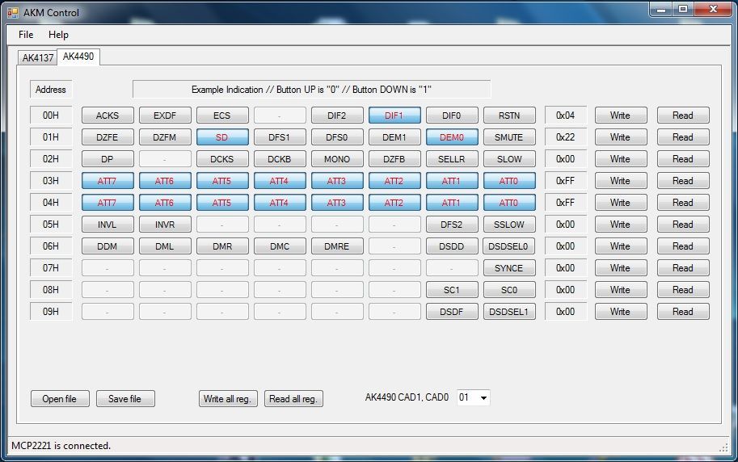Write register 06H value

[x=620, y=246]
